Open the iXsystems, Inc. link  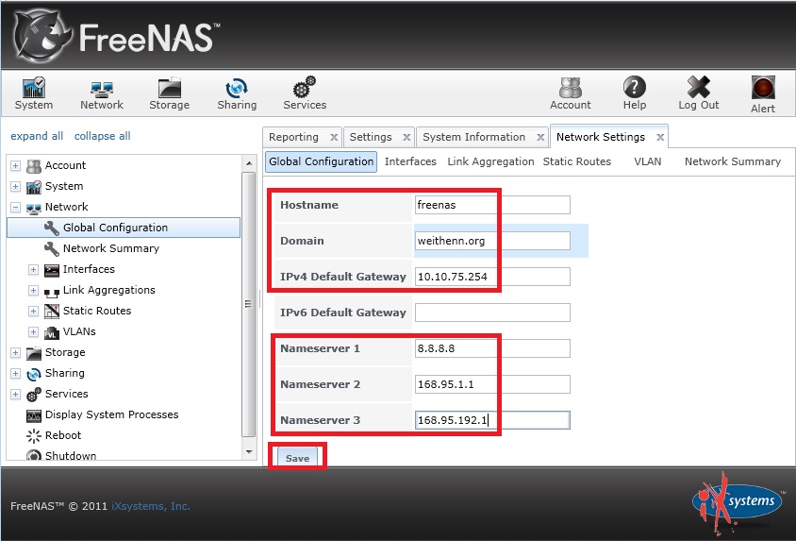point(151,506)
